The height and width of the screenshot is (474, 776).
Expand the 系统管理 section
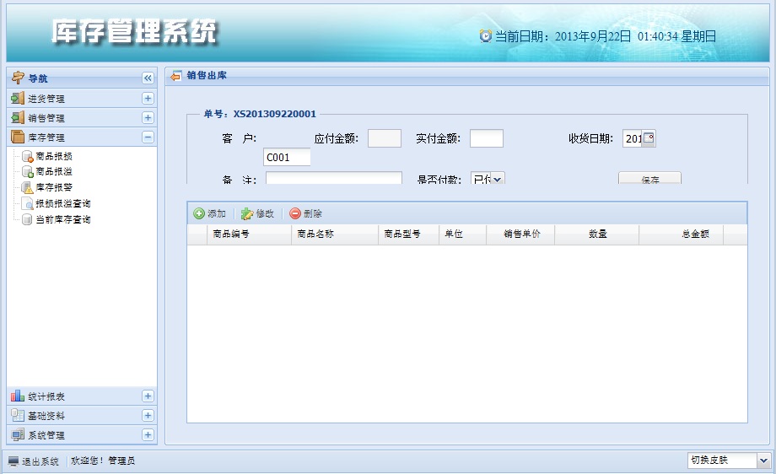click(148, 435)
